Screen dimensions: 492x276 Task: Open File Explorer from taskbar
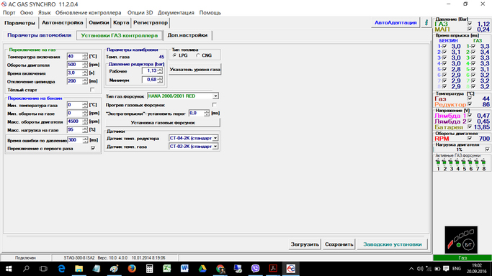point(79,269)
